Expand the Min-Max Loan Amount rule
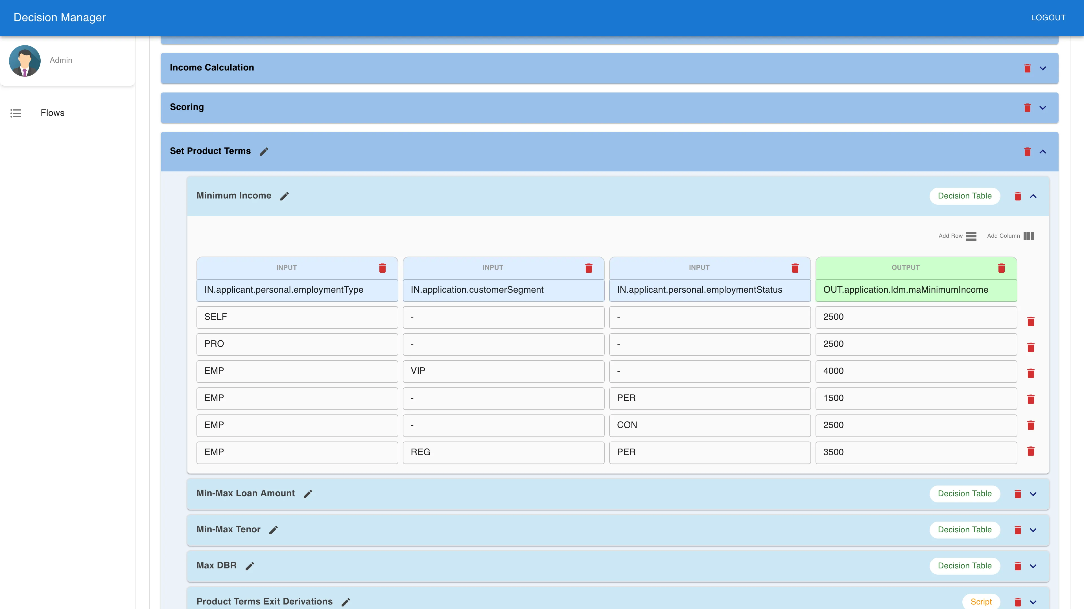 (1033, 494)
